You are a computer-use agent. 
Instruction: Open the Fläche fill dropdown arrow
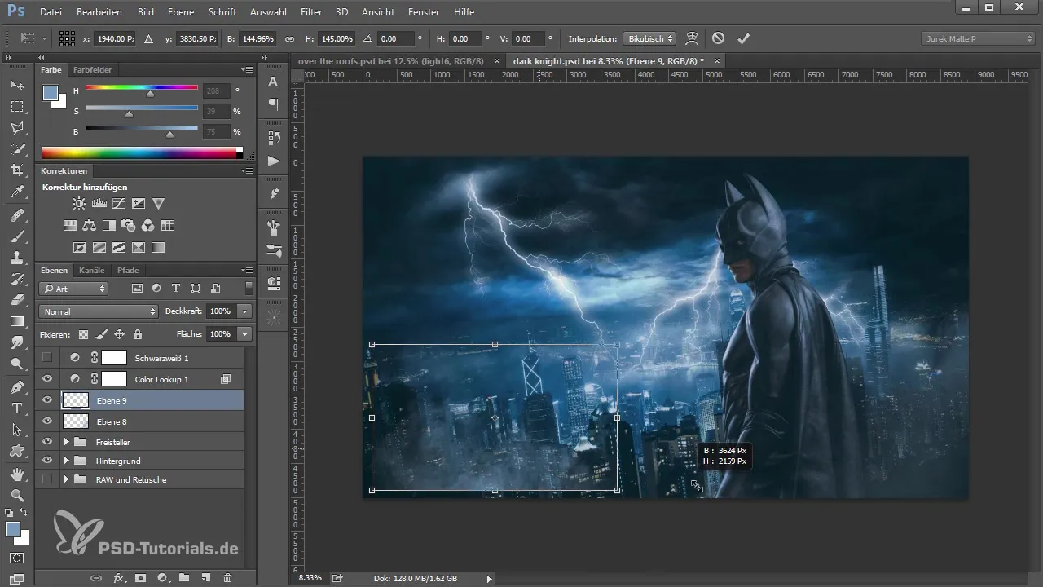[x=245, y=334]
